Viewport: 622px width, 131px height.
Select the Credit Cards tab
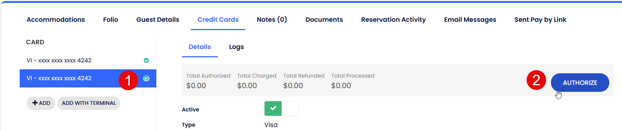pos(218,20)
